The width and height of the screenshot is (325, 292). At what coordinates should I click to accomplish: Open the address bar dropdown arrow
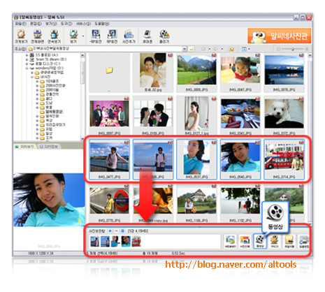point(185,49)
